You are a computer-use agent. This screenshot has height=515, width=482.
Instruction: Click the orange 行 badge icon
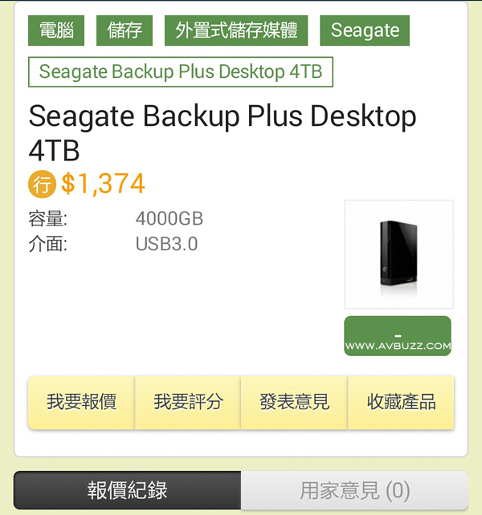point(42,184)
